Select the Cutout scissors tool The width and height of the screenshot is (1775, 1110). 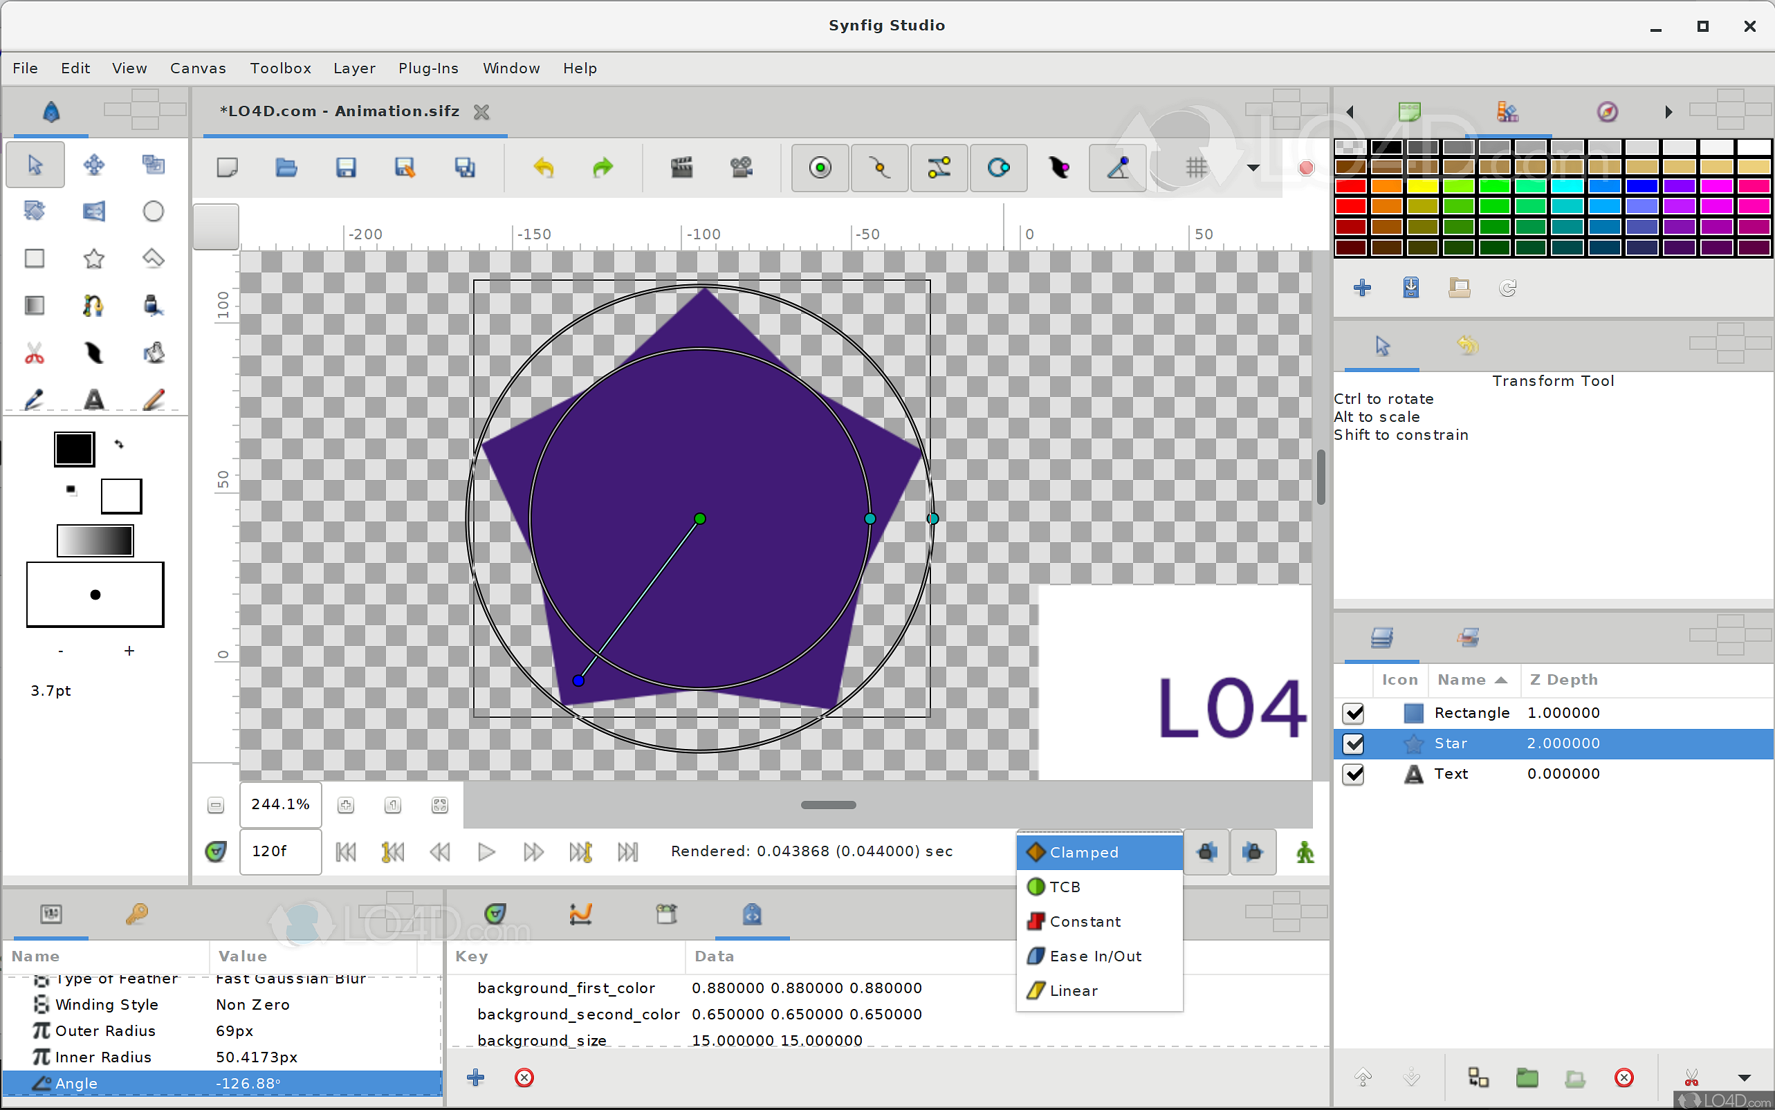coord(35,353)
